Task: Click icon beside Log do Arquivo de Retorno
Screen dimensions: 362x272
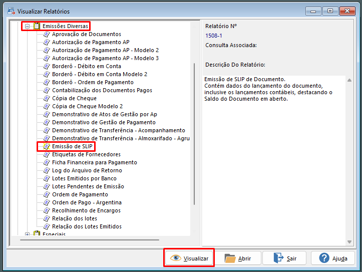Action: (47, 171)
